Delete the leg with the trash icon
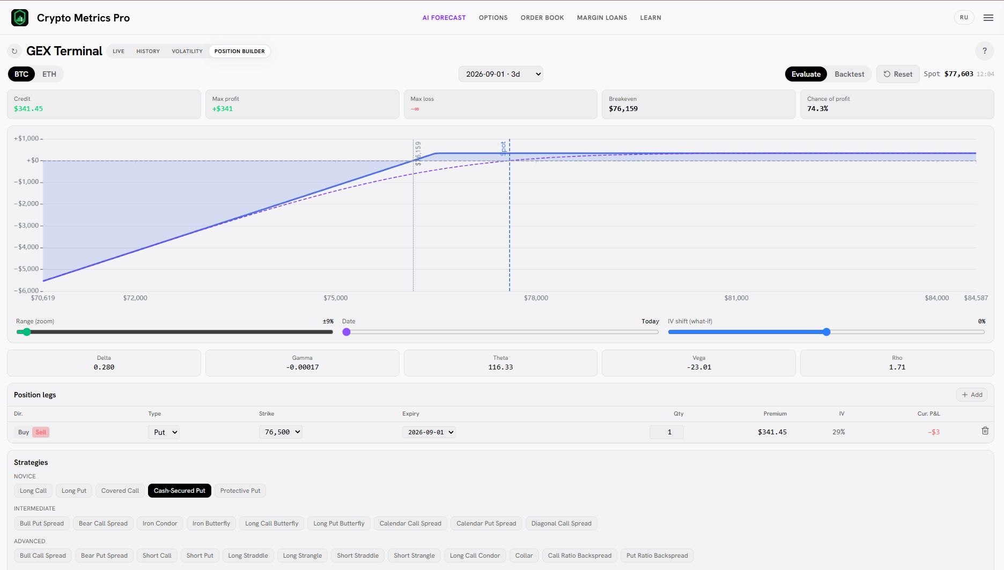 coord(985,431)
